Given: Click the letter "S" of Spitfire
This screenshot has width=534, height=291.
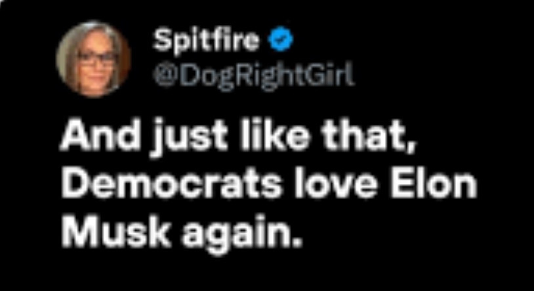Looking at the screenshot, I should (161, 39).
